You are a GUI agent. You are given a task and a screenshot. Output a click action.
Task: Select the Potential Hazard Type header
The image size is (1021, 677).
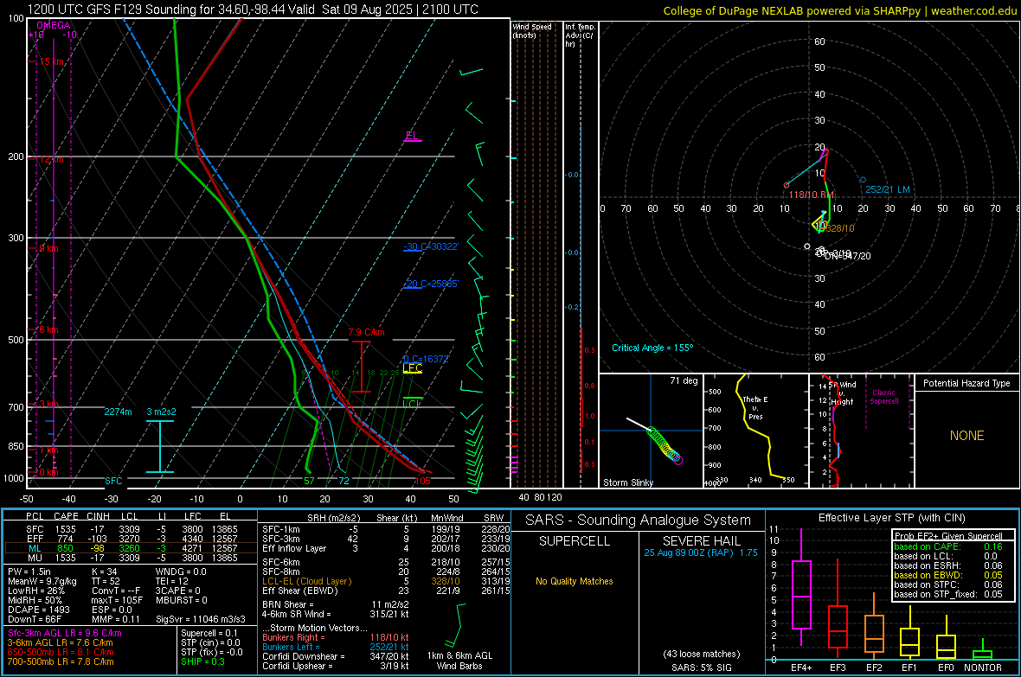966,383
